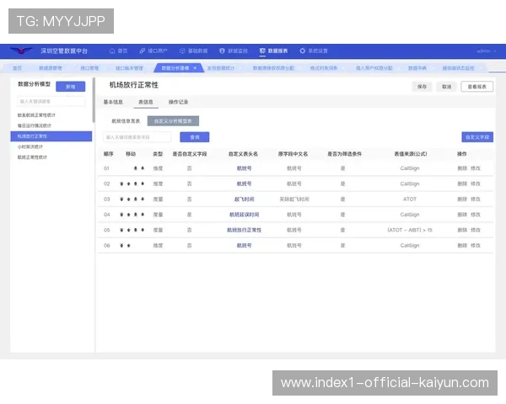The width and height of the screenshot is (506, 404).
Task: Click the 自定义字段 button
Action: coord(477,137)
